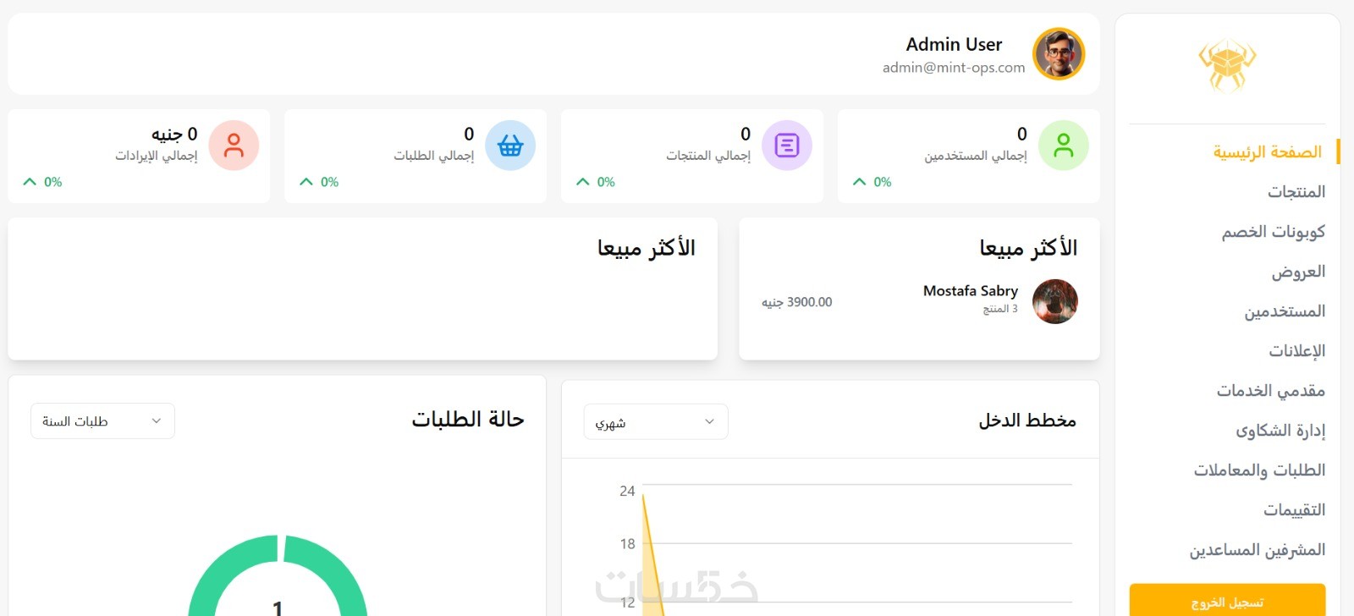Click the إجمالي المنتجات label
The height and width of the screenshot is (616, 1354).
707,156
